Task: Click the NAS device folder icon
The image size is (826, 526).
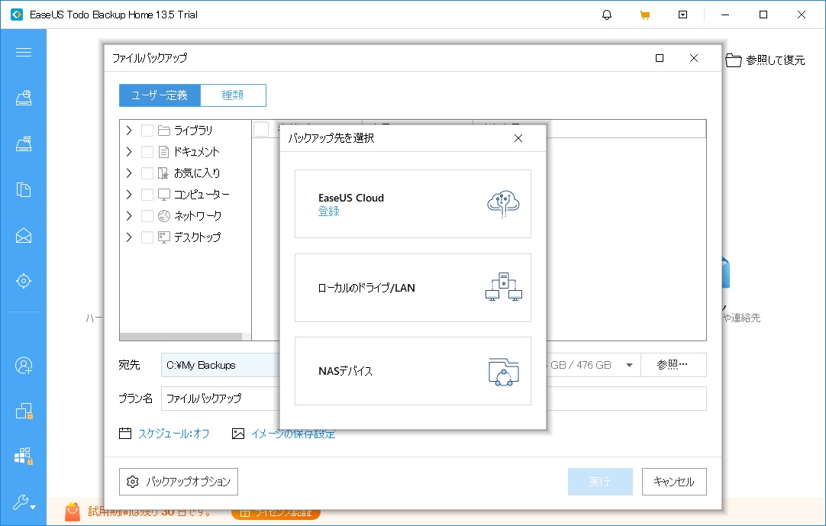Action: (x=503, y=372)
